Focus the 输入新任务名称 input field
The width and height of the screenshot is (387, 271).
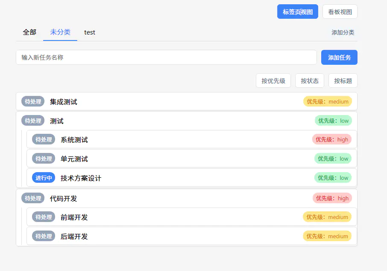point(166,58)
